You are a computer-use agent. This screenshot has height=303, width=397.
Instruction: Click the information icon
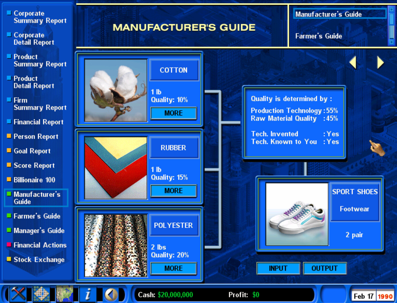point(88,294)
